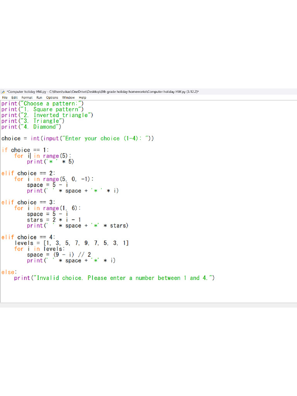297x396 pixels.
Task: Open the File menu
Action: pos(5,97)
